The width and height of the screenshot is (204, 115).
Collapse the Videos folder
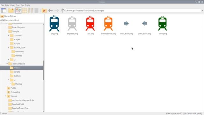(5, 96)
